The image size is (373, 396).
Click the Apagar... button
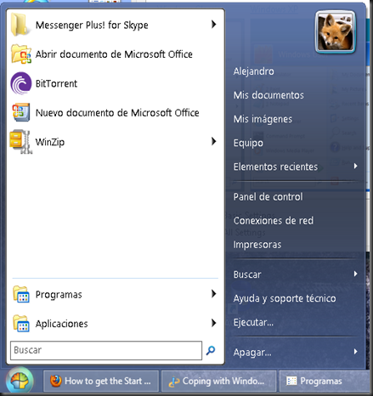coord(252,353)
